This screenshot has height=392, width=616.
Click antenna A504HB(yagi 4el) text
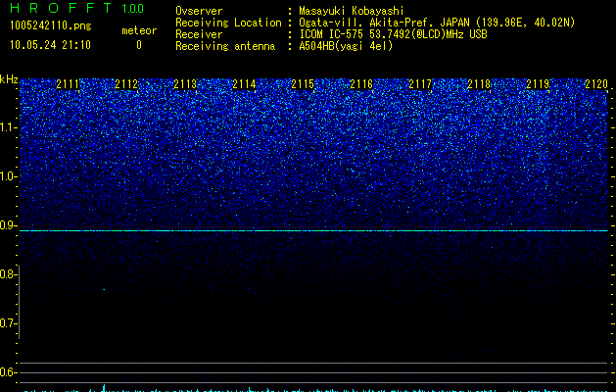point(346,46)
